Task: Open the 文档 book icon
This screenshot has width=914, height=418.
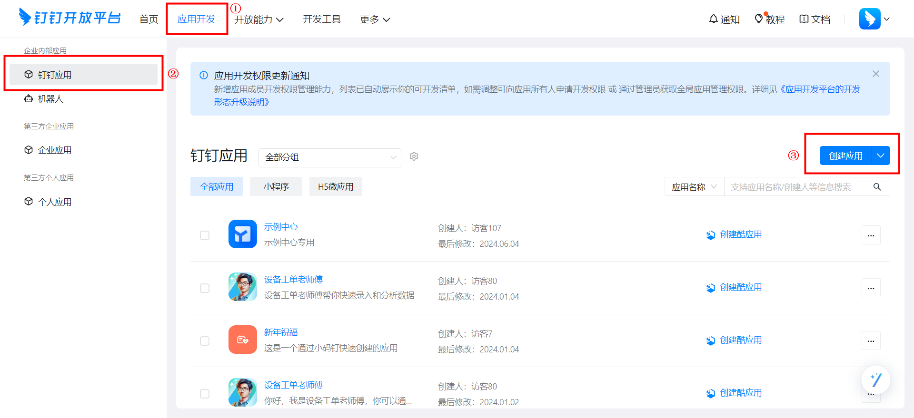Action: 804,19
